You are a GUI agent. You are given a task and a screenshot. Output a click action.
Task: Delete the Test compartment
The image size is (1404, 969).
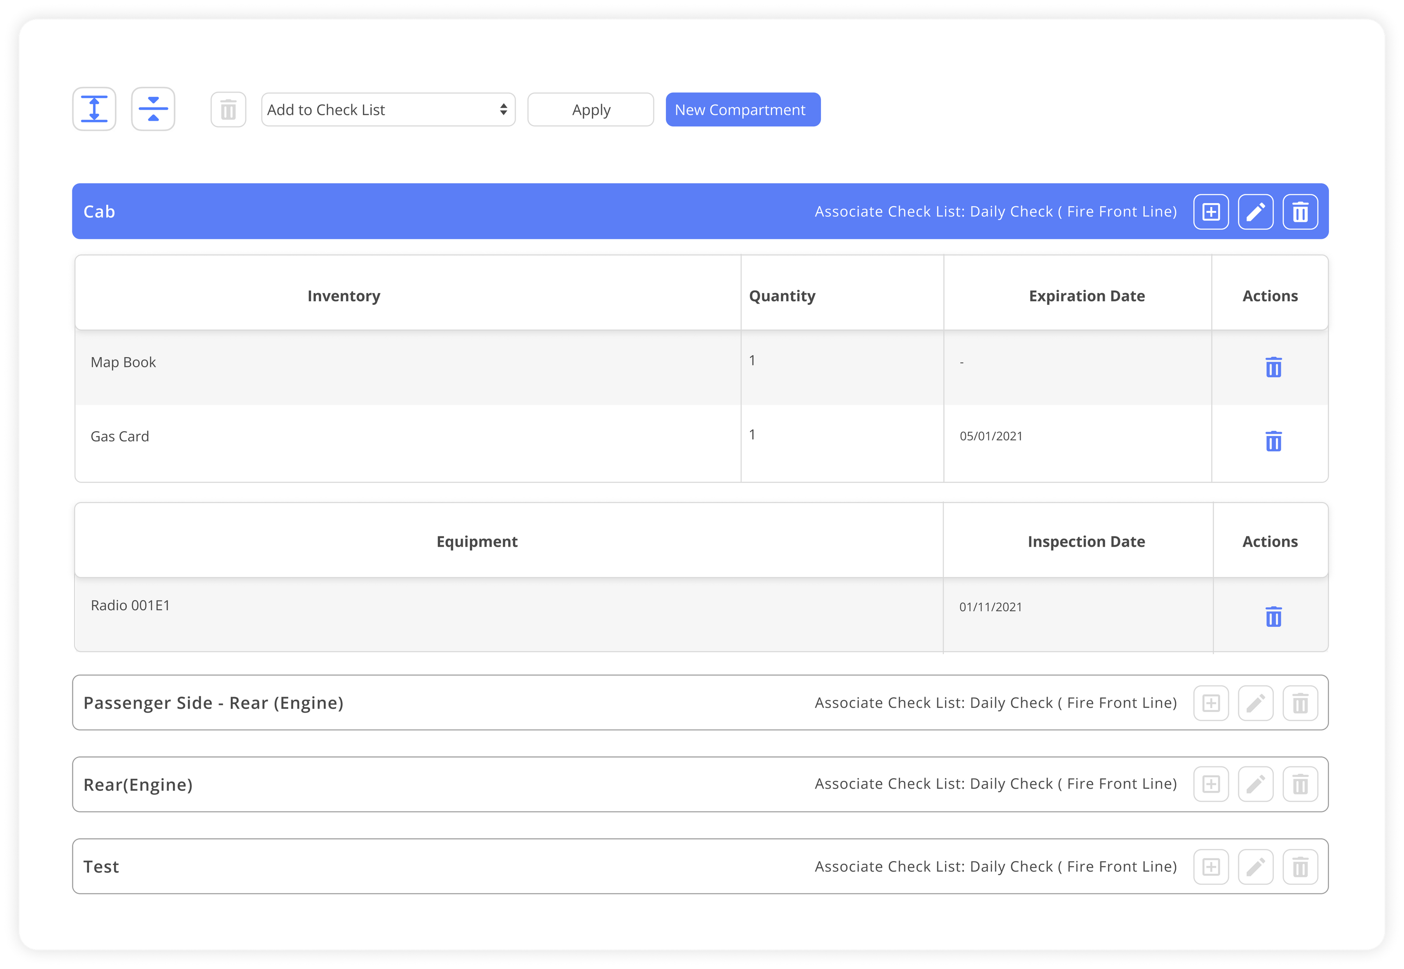click(1300, 866)
